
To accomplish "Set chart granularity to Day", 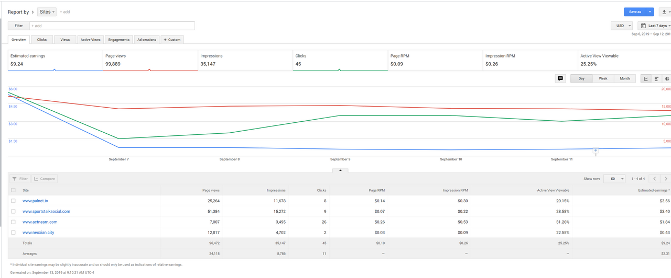I will (581, 78).
